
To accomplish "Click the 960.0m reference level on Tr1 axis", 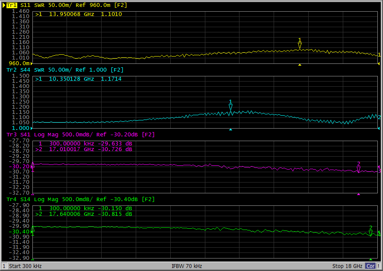I will (x=18, y=63).
